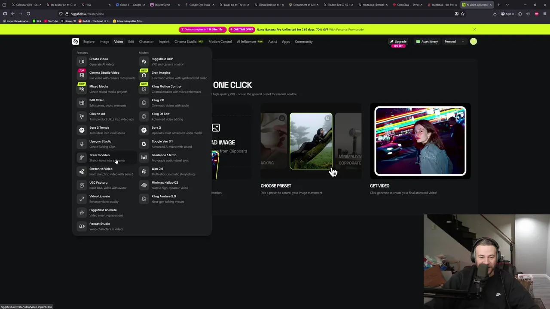Screen dimensions: 550x309
Task: Switch to the OpenClaw browser tab
Action: [408, 5]
